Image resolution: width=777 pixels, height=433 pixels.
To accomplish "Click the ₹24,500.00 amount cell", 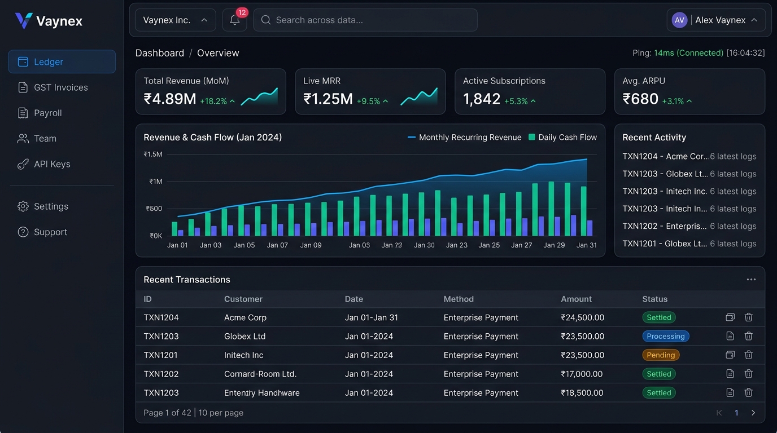I will pos(583,317).
